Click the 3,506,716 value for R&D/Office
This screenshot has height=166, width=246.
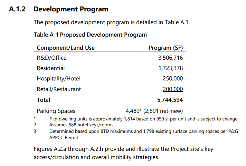pyautogui.click(x=170, y=58)
